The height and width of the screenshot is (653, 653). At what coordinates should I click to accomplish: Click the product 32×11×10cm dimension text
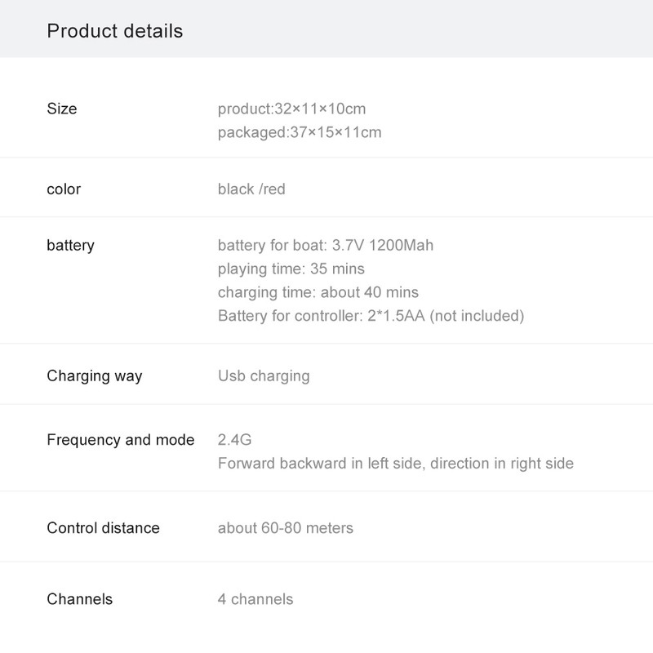click(291, 109)
